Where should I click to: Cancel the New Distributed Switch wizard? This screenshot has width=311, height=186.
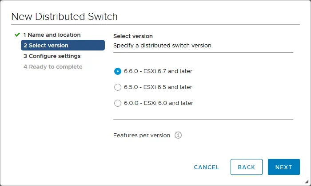207,167
